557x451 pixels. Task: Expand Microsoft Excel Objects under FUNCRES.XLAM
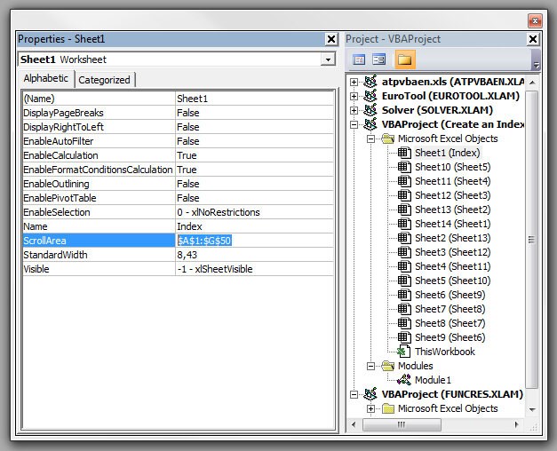coord(370,408)
